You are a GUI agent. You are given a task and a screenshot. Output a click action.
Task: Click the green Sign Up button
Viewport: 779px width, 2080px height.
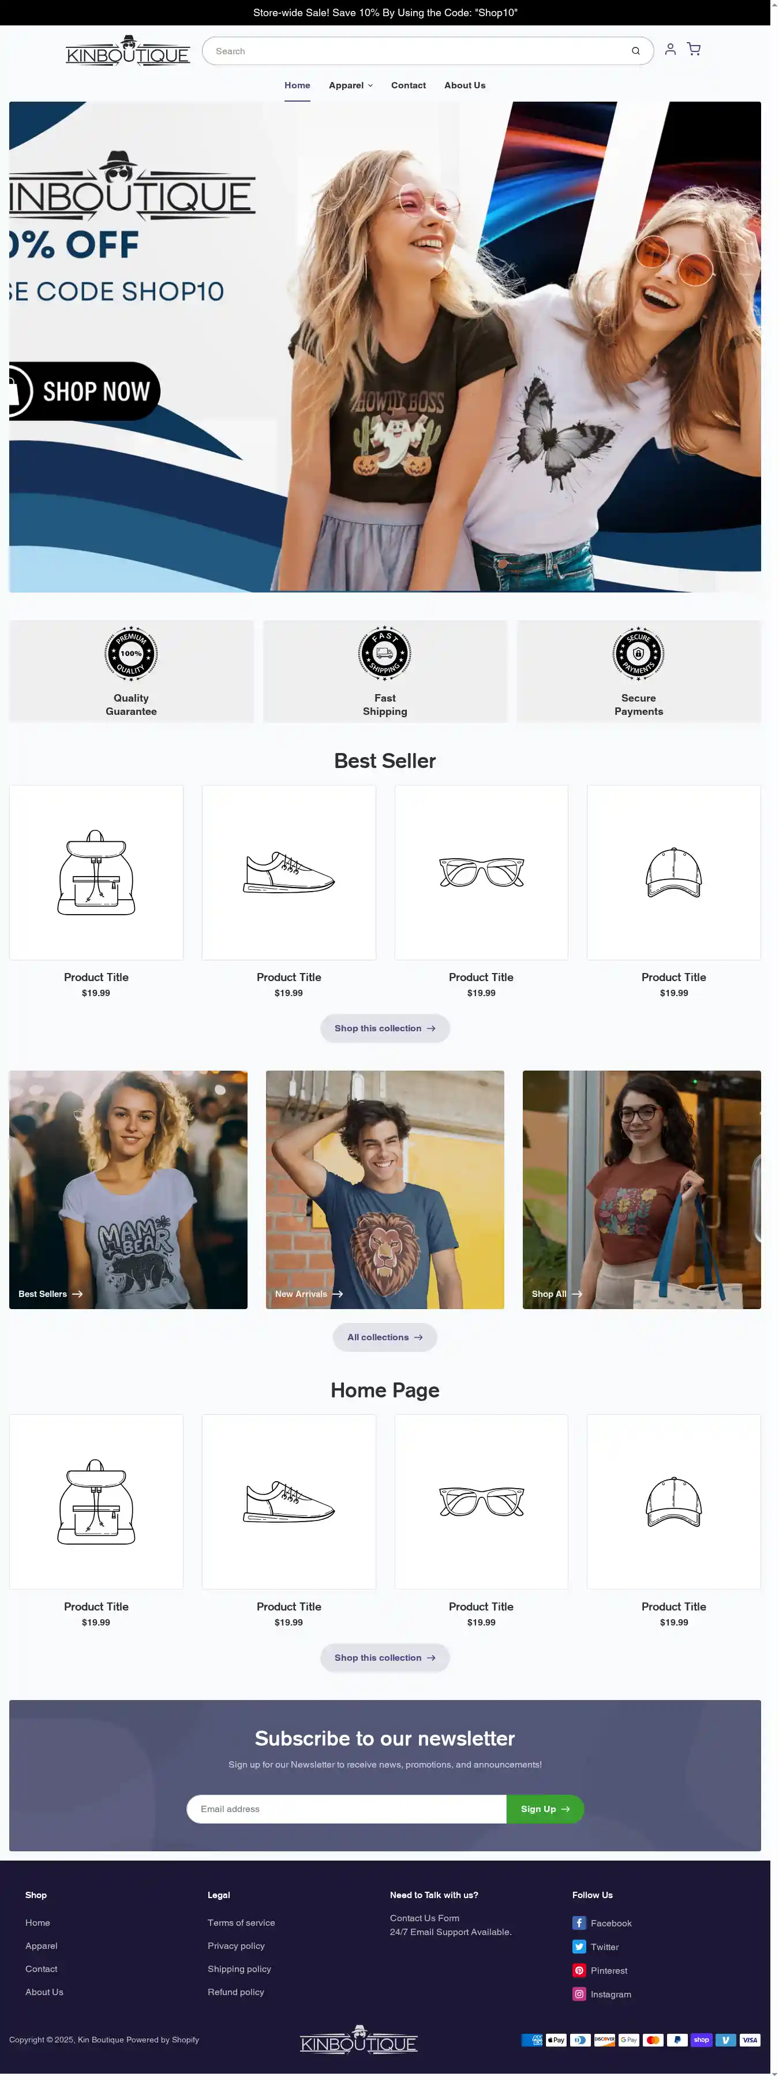tap(545, 1809)
